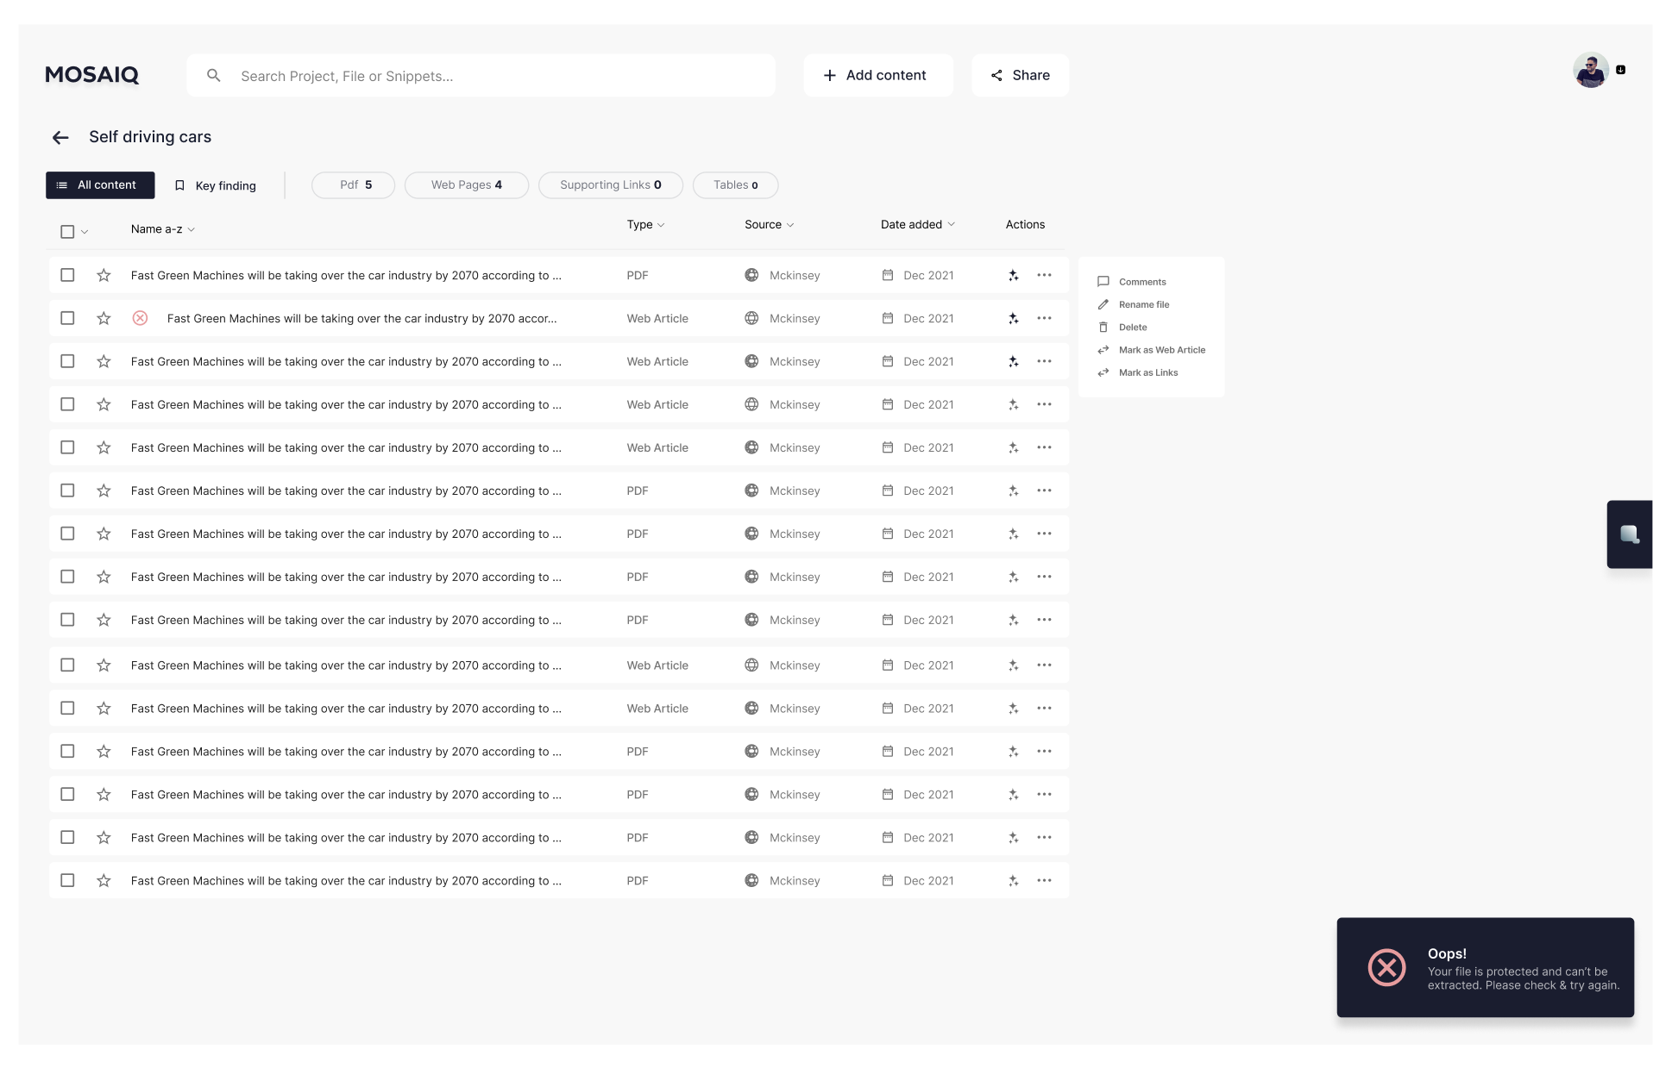Screen dimensions: 1672x1081
Task: Click the Share button
Action: click(1020, 75)
